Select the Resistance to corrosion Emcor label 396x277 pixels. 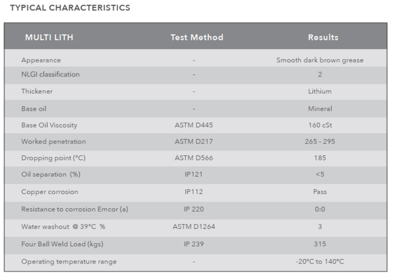coord(75,209)
